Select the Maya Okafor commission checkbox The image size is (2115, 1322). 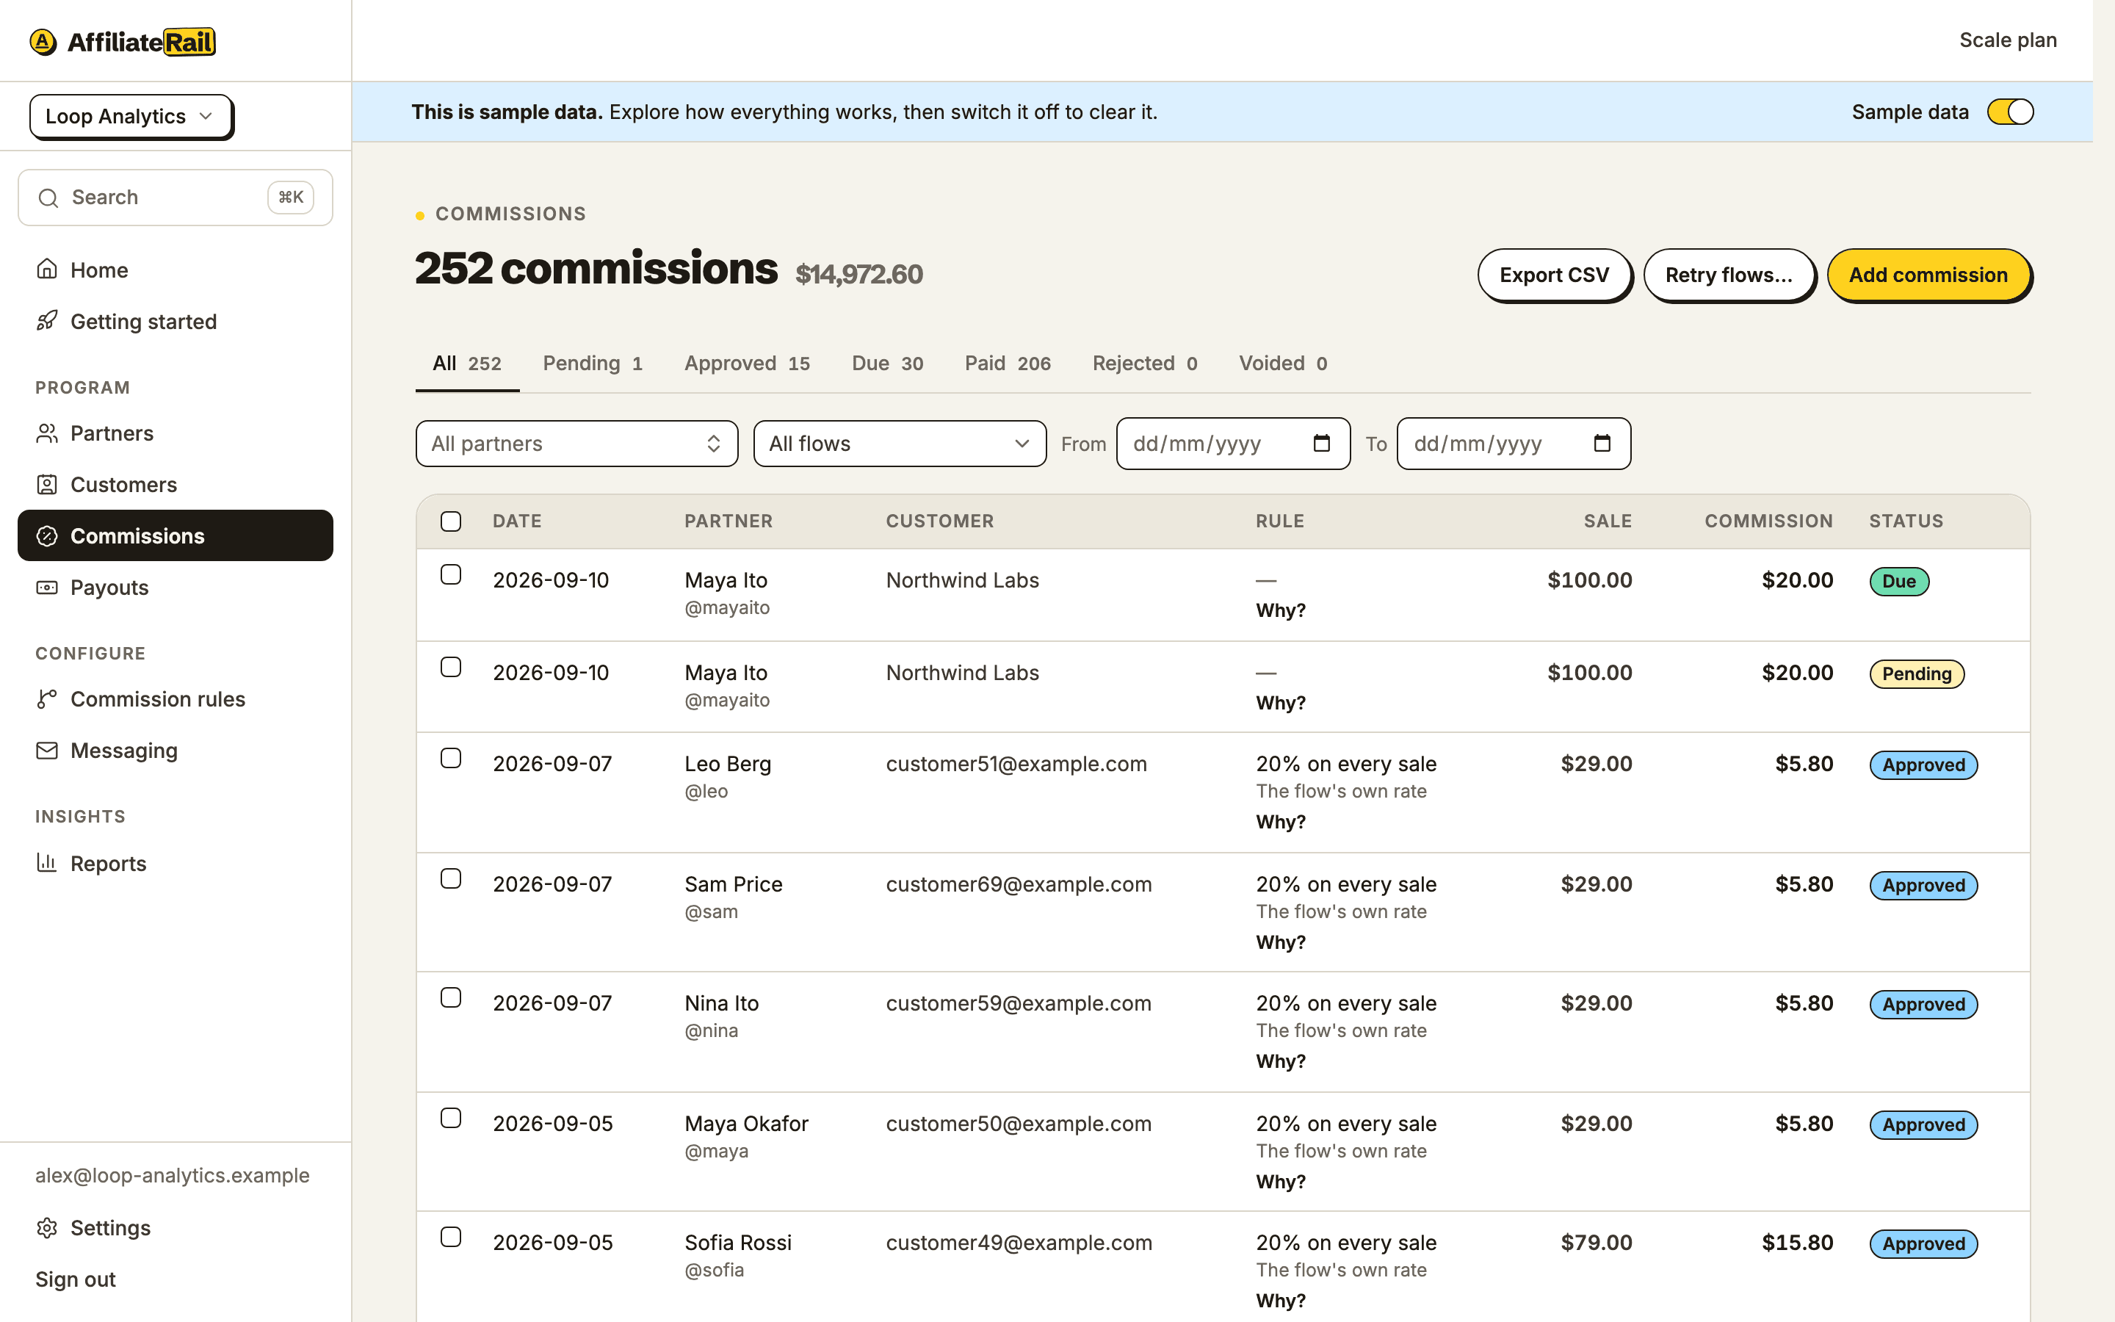pos(451,1119)
